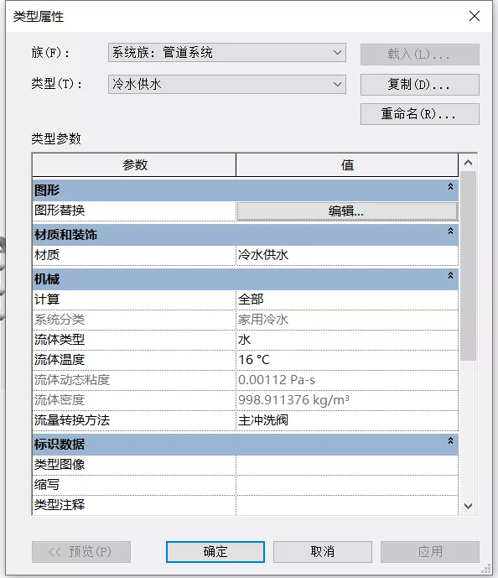Select the 计算 value cell 全部

pos(347,299)
